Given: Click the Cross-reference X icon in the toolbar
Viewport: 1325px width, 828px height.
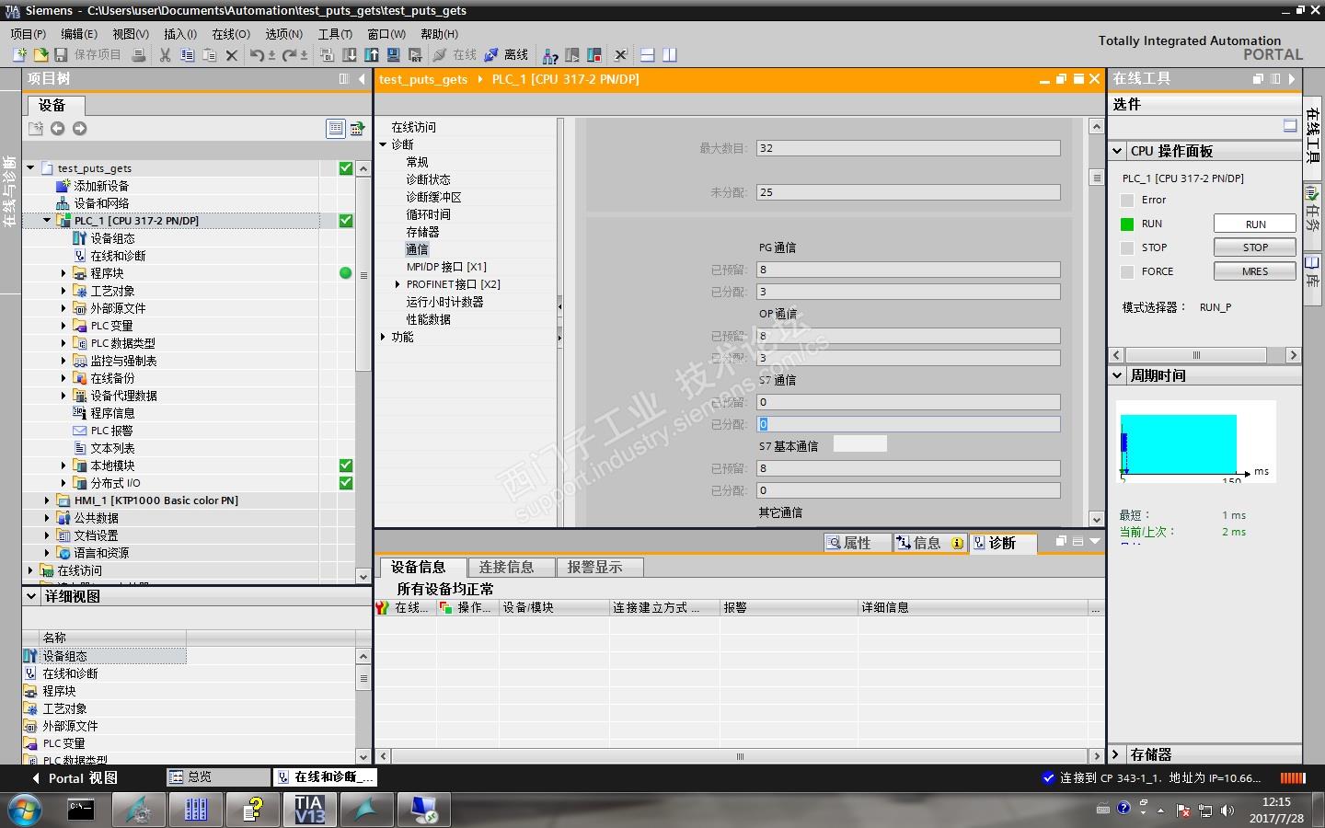Looking at the screenshot, I should tap(621, 55).
